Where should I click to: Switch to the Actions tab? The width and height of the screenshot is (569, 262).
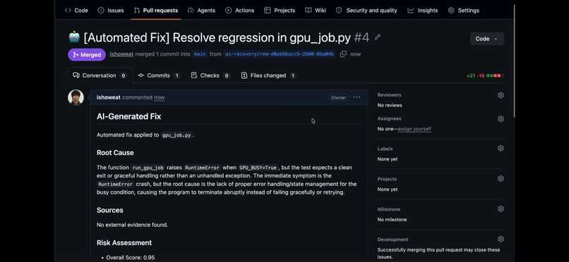(x=239, y=11)
